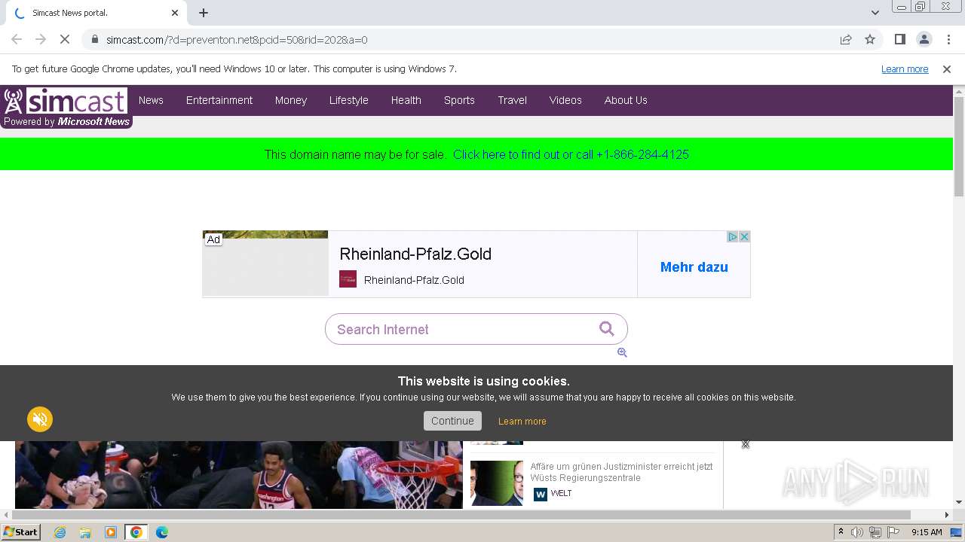This screenshot has height=542, width=965.
Task: Open the cookie Learn more link
Action: (522, 422)
